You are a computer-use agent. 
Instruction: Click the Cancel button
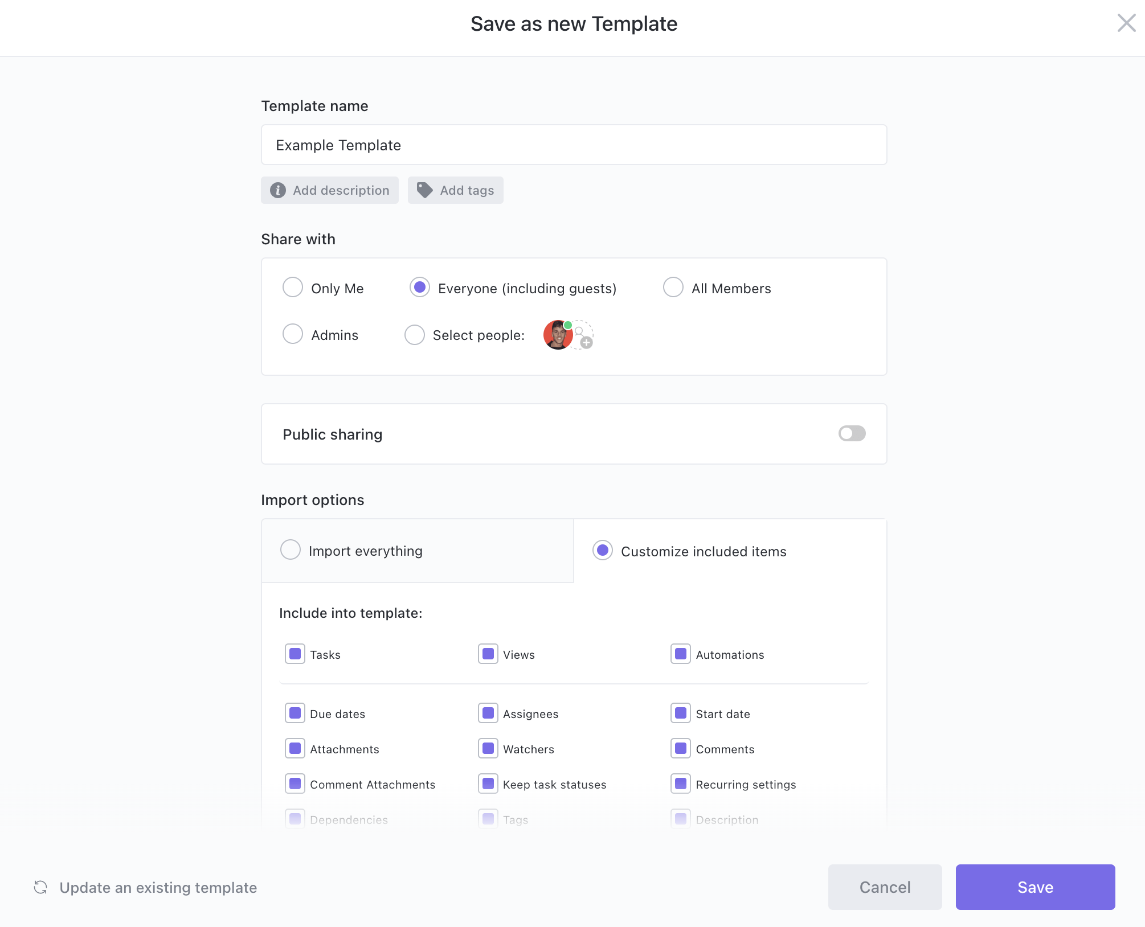[885, 887]
